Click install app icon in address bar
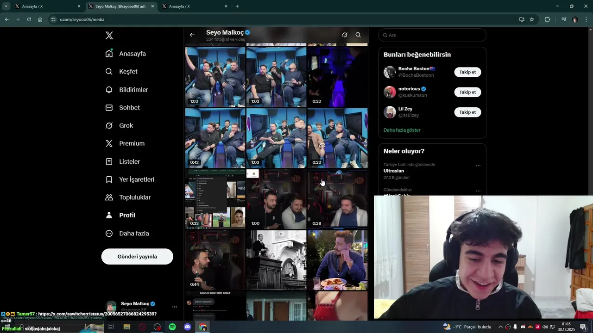This screenshot has width=593, height=333. [x=522, y=19]
